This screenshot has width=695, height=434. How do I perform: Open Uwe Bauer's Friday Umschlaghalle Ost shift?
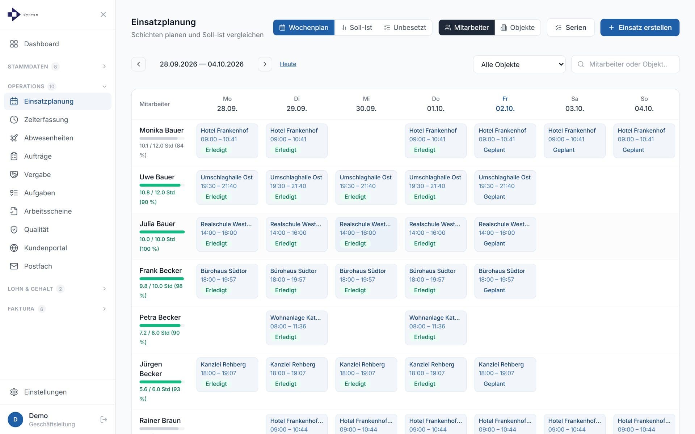tap(505, 187)
